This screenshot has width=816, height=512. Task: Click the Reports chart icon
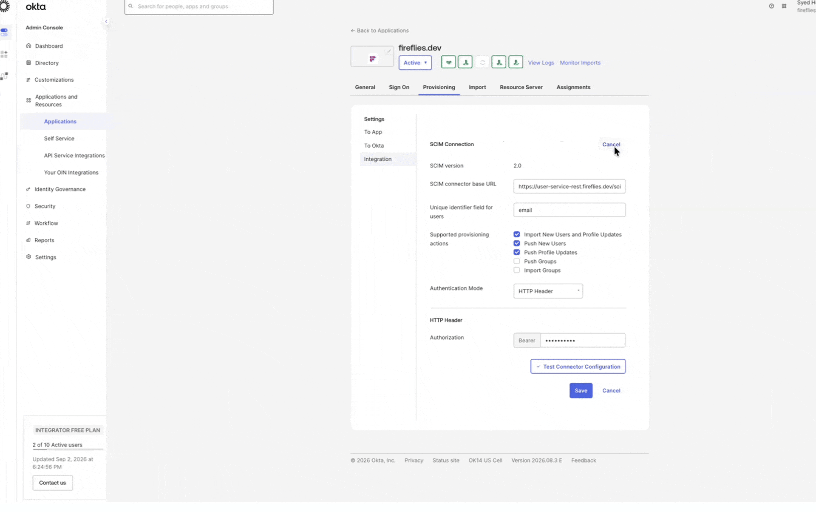[28, 241]
